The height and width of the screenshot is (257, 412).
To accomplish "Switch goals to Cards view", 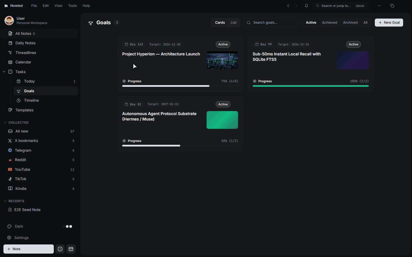I will 220,22.
